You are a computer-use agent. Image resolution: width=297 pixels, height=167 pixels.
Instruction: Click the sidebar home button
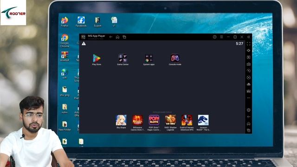click(249, 124)
